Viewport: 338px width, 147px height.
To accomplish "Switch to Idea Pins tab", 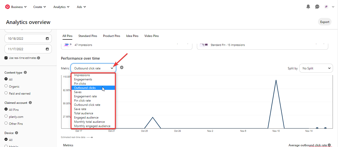I will tap(132, 36).
